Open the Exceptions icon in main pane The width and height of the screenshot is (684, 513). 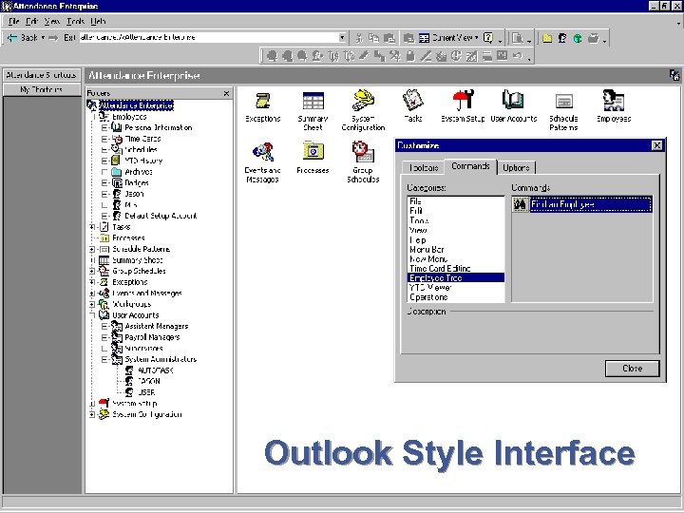(x=262, y=101)
